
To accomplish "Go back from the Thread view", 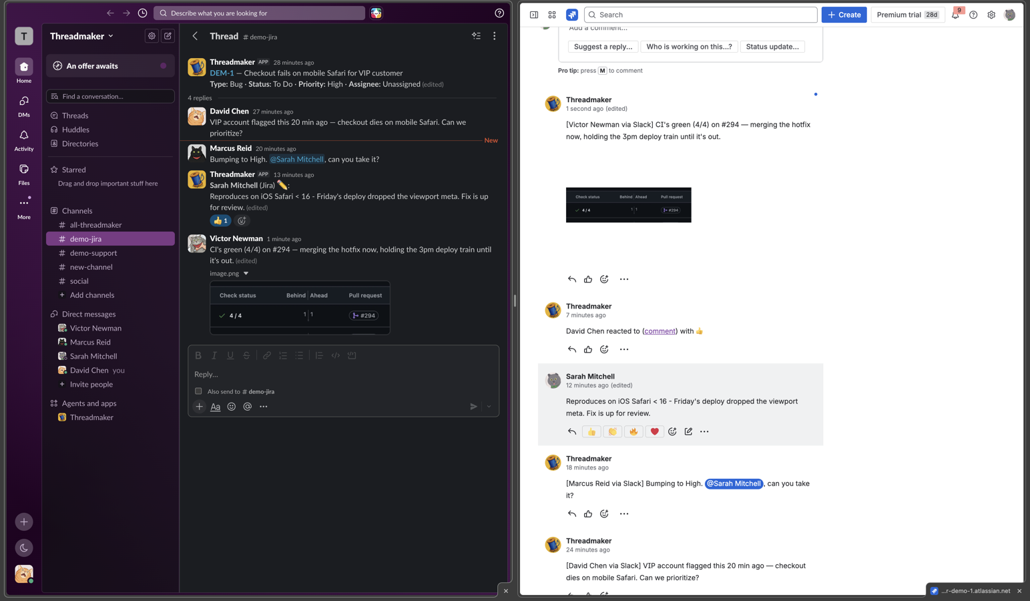I will 195,36.
